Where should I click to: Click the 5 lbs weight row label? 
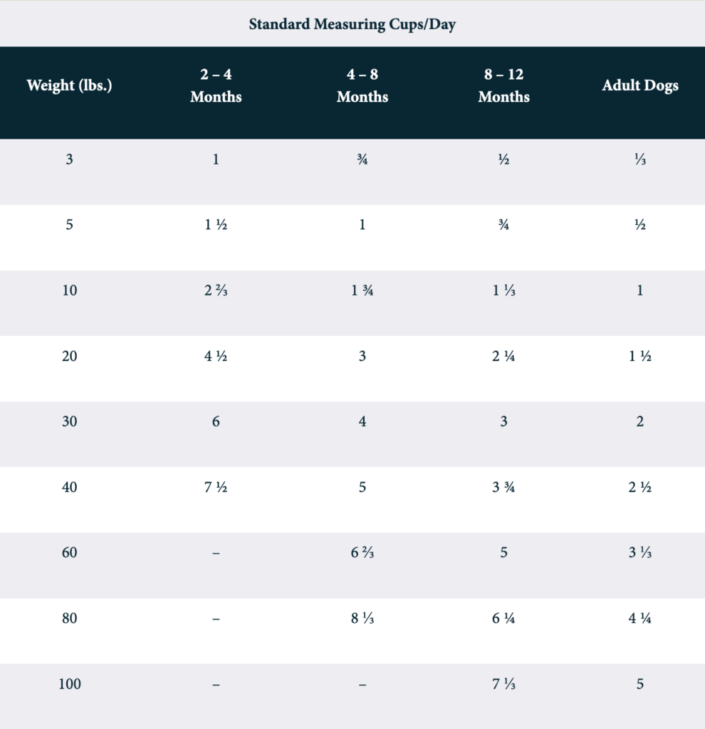click(x=69, y=225)
